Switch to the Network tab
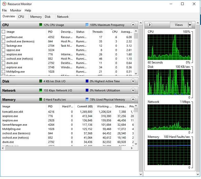Screen dimensions: 201x179 (63, 17)
